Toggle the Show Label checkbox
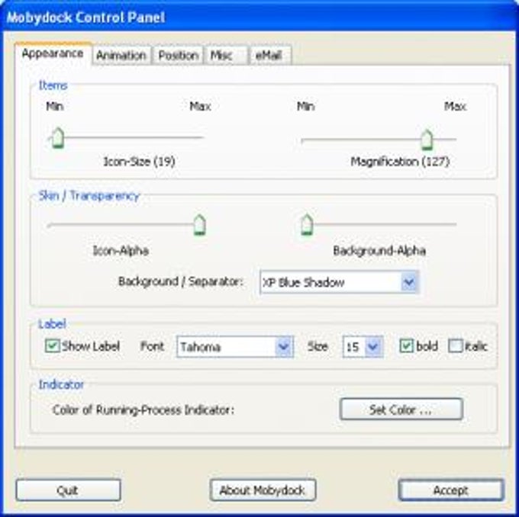Screen dimensions: 519x517 53,346
